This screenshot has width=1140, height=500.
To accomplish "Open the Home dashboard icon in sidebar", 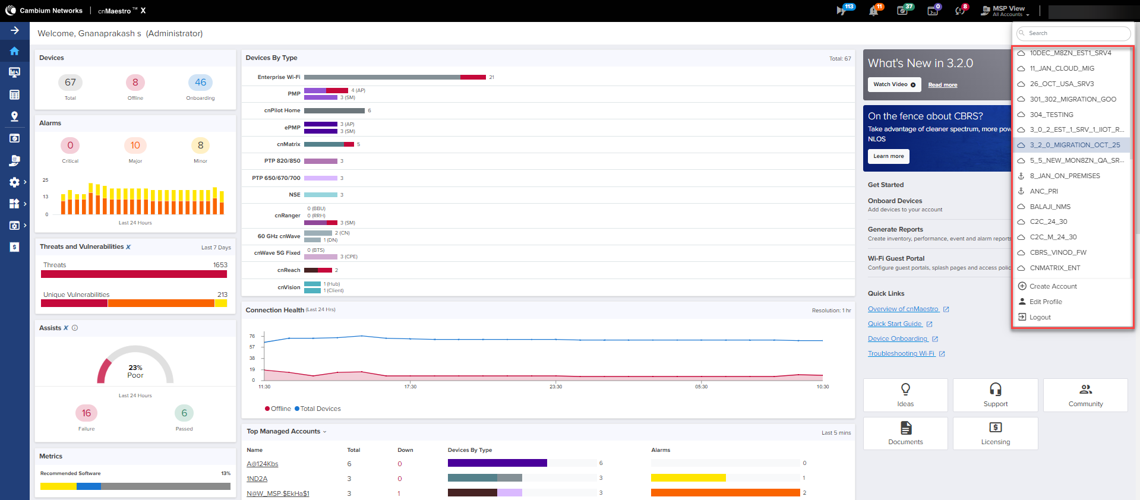I will point(15,51).
